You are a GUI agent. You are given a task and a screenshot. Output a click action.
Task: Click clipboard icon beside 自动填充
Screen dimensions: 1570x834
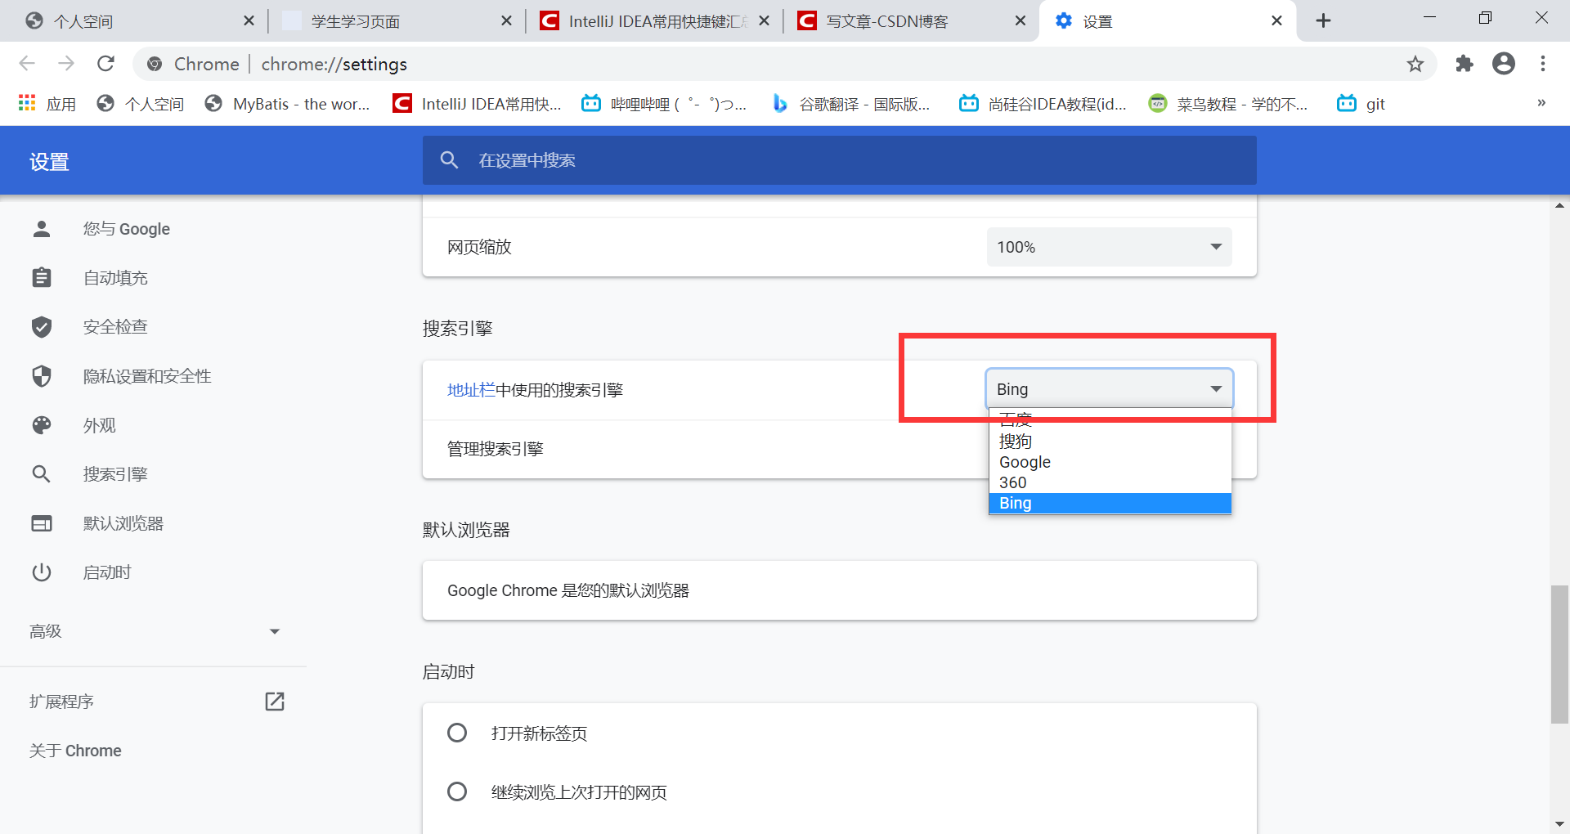tap(42, 278)
